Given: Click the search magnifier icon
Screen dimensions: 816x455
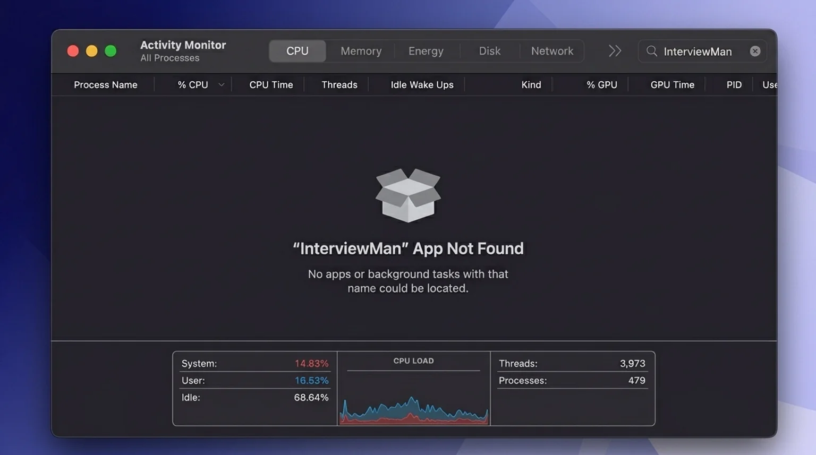Looking at the screenshot, I should click(x=652, y=51).
